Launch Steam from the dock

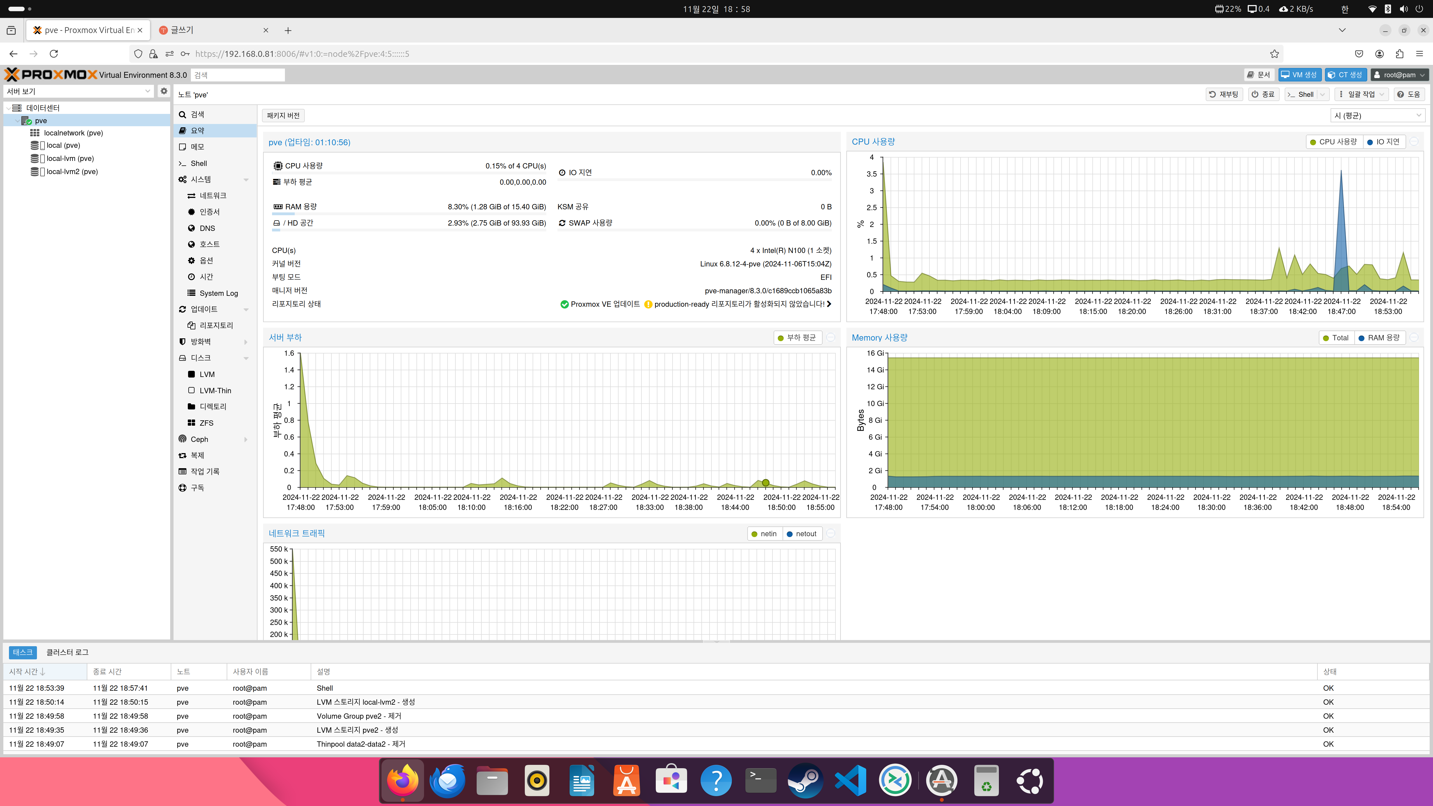[805, 781]
